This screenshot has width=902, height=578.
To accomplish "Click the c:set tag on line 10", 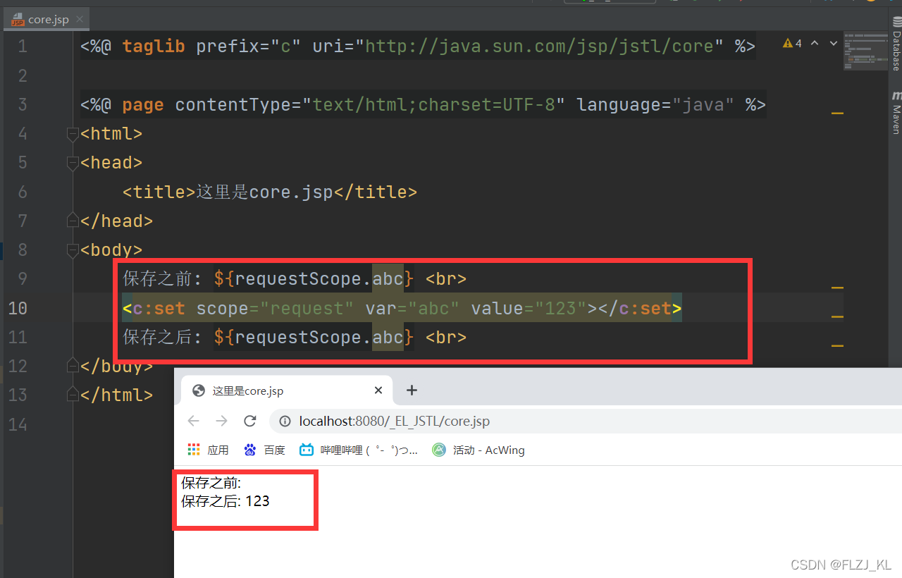I will [x=402, y=309].
